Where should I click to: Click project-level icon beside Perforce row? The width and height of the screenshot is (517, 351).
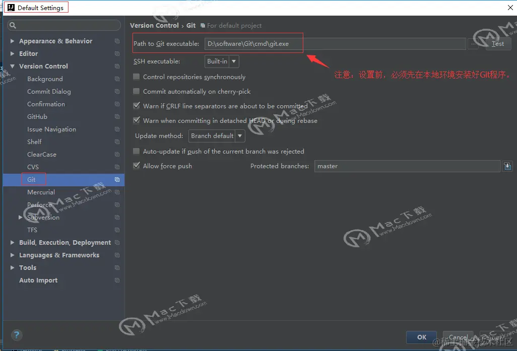117,204
